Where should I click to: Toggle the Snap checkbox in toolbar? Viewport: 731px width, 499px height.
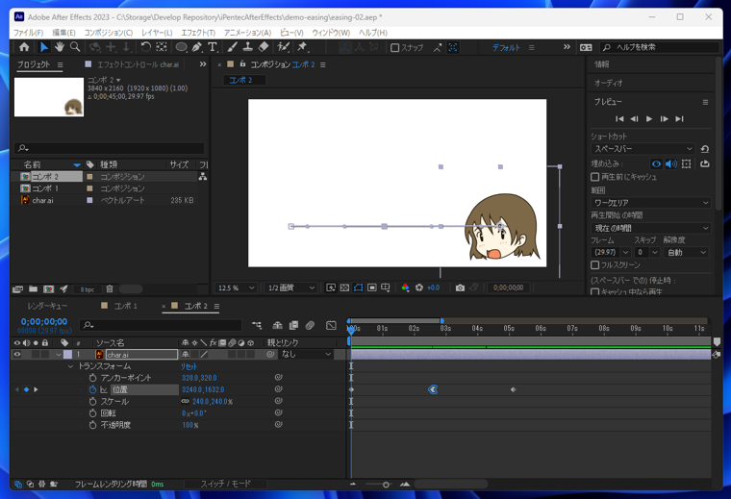point(394,47)
